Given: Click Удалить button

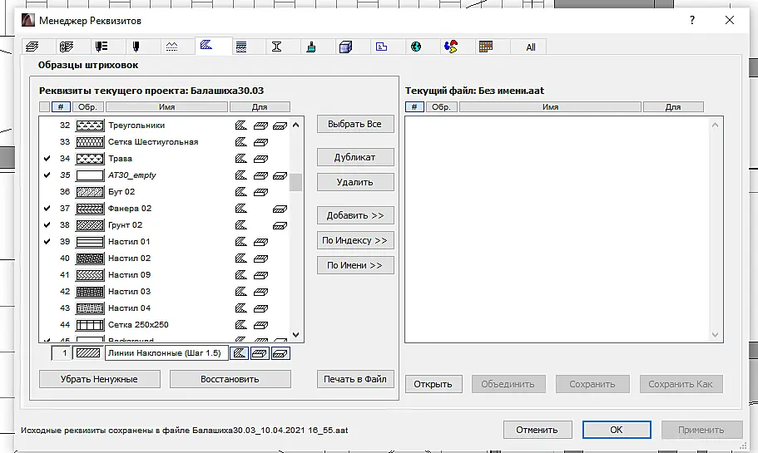Looking at the screenshot, I should 355,182.
